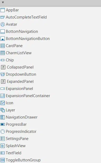Select the BottomNavigationButton icon
This screenshot has width=101, height=163.
click(3, 39)
